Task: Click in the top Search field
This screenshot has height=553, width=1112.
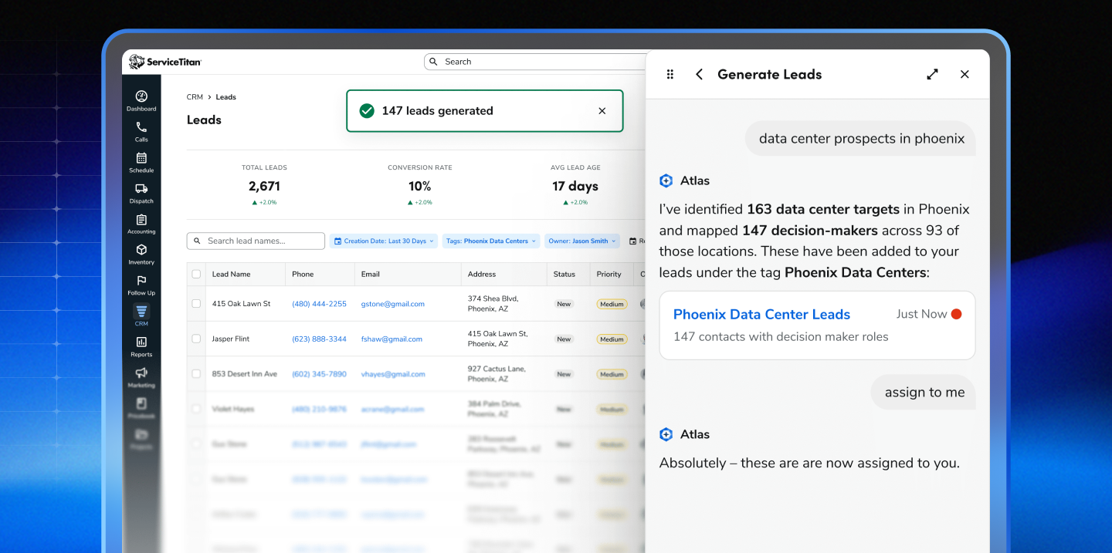Action: click(533, 62)
